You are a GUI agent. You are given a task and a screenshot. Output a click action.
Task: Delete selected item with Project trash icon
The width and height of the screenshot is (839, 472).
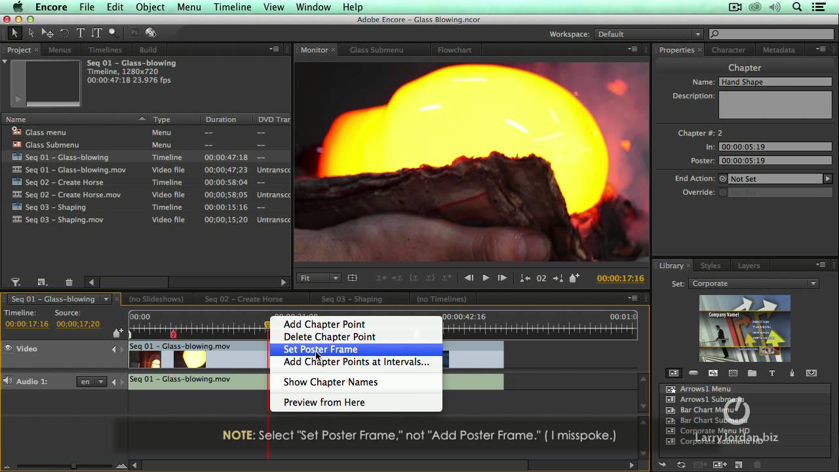[x=69, y=283]
